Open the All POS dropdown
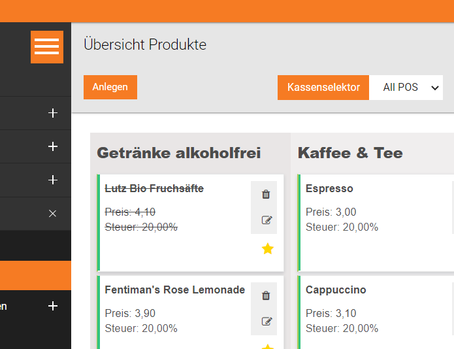Image resolution: width=454 pixels, height=349 pixels. coord(406,88)
